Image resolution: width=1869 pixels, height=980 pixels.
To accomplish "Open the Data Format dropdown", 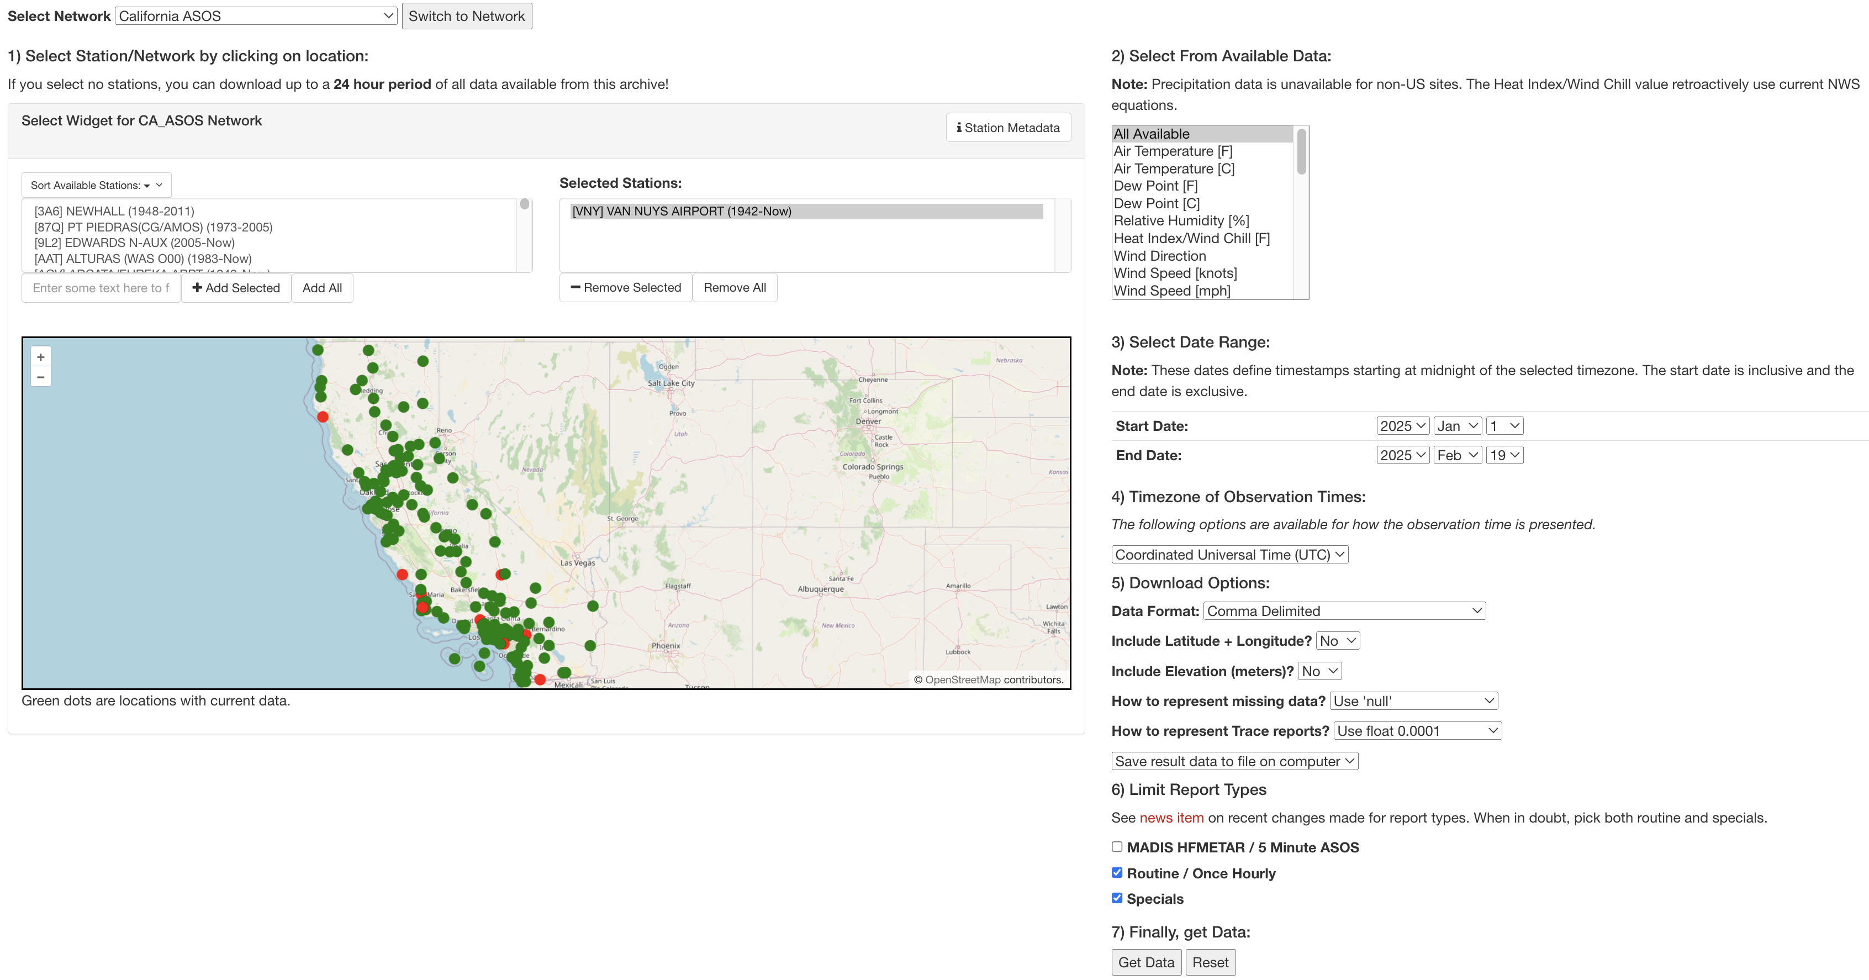I will [x=1344, y=611].
